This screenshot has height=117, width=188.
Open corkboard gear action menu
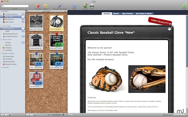coord(35,115)
